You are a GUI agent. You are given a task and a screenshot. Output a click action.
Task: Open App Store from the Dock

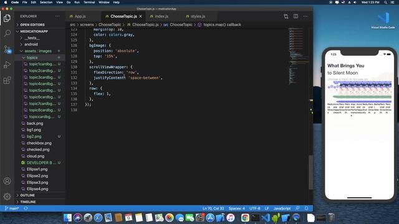[x=210, y=218]
